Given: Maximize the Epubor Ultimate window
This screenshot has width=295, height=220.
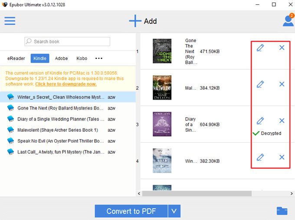Looking at the screenshot, I should click(x=274, y=4).
